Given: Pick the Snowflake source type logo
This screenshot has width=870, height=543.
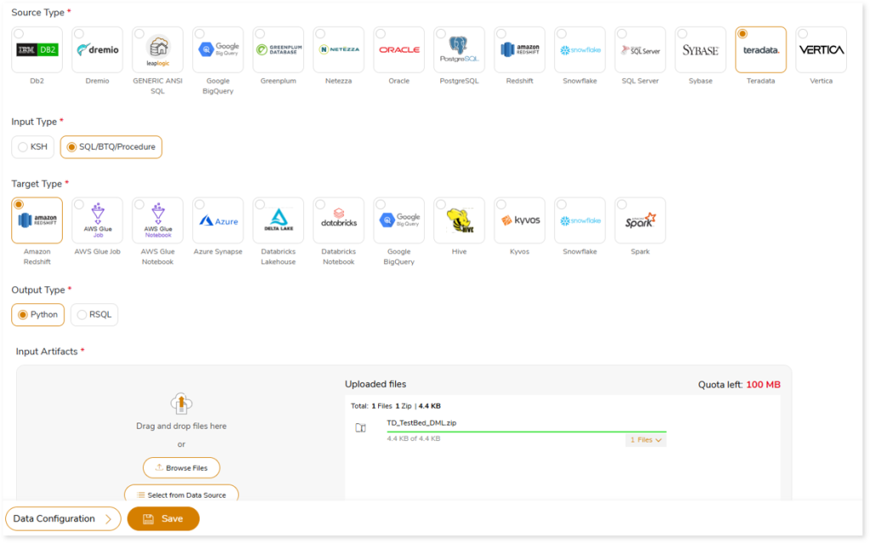Looking at the screenshot, I should pos(579,50).
